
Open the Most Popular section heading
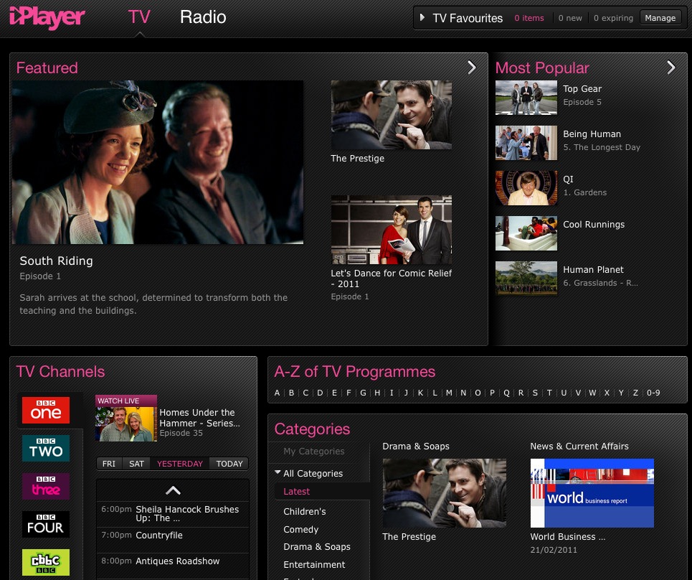pos(542,67)
